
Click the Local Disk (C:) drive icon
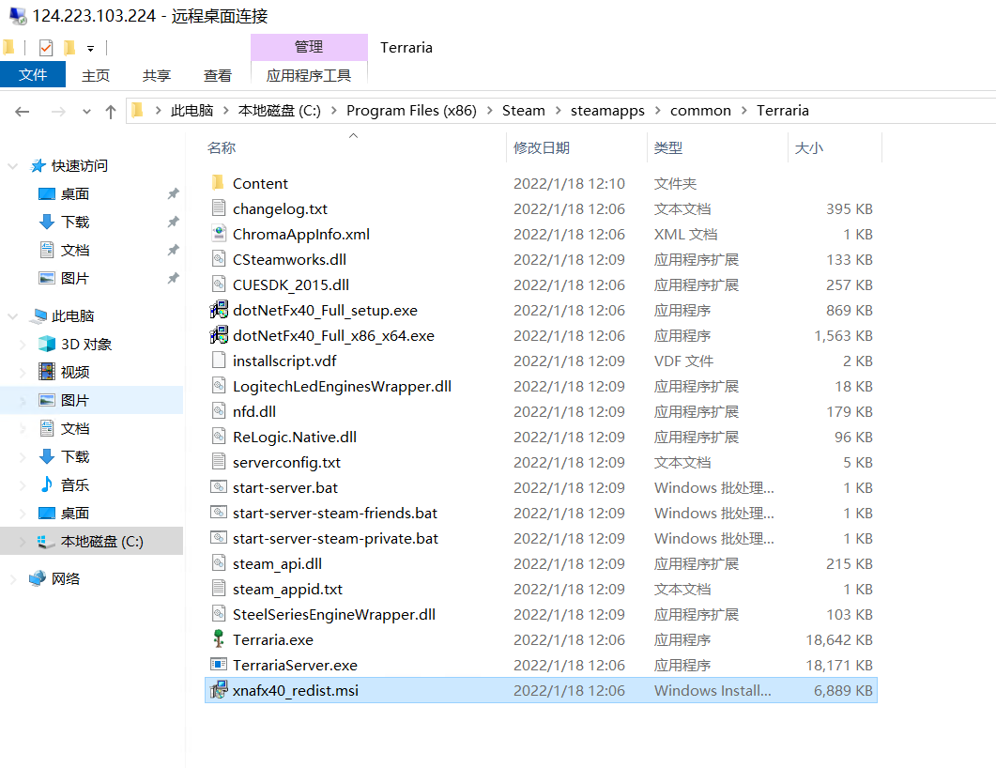(x=45, y=541)
